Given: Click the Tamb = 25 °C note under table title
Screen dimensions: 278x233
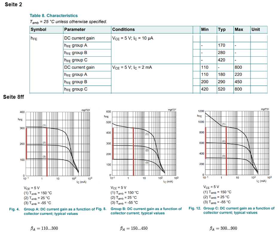Looking at the screenshot, I should 68,22.
